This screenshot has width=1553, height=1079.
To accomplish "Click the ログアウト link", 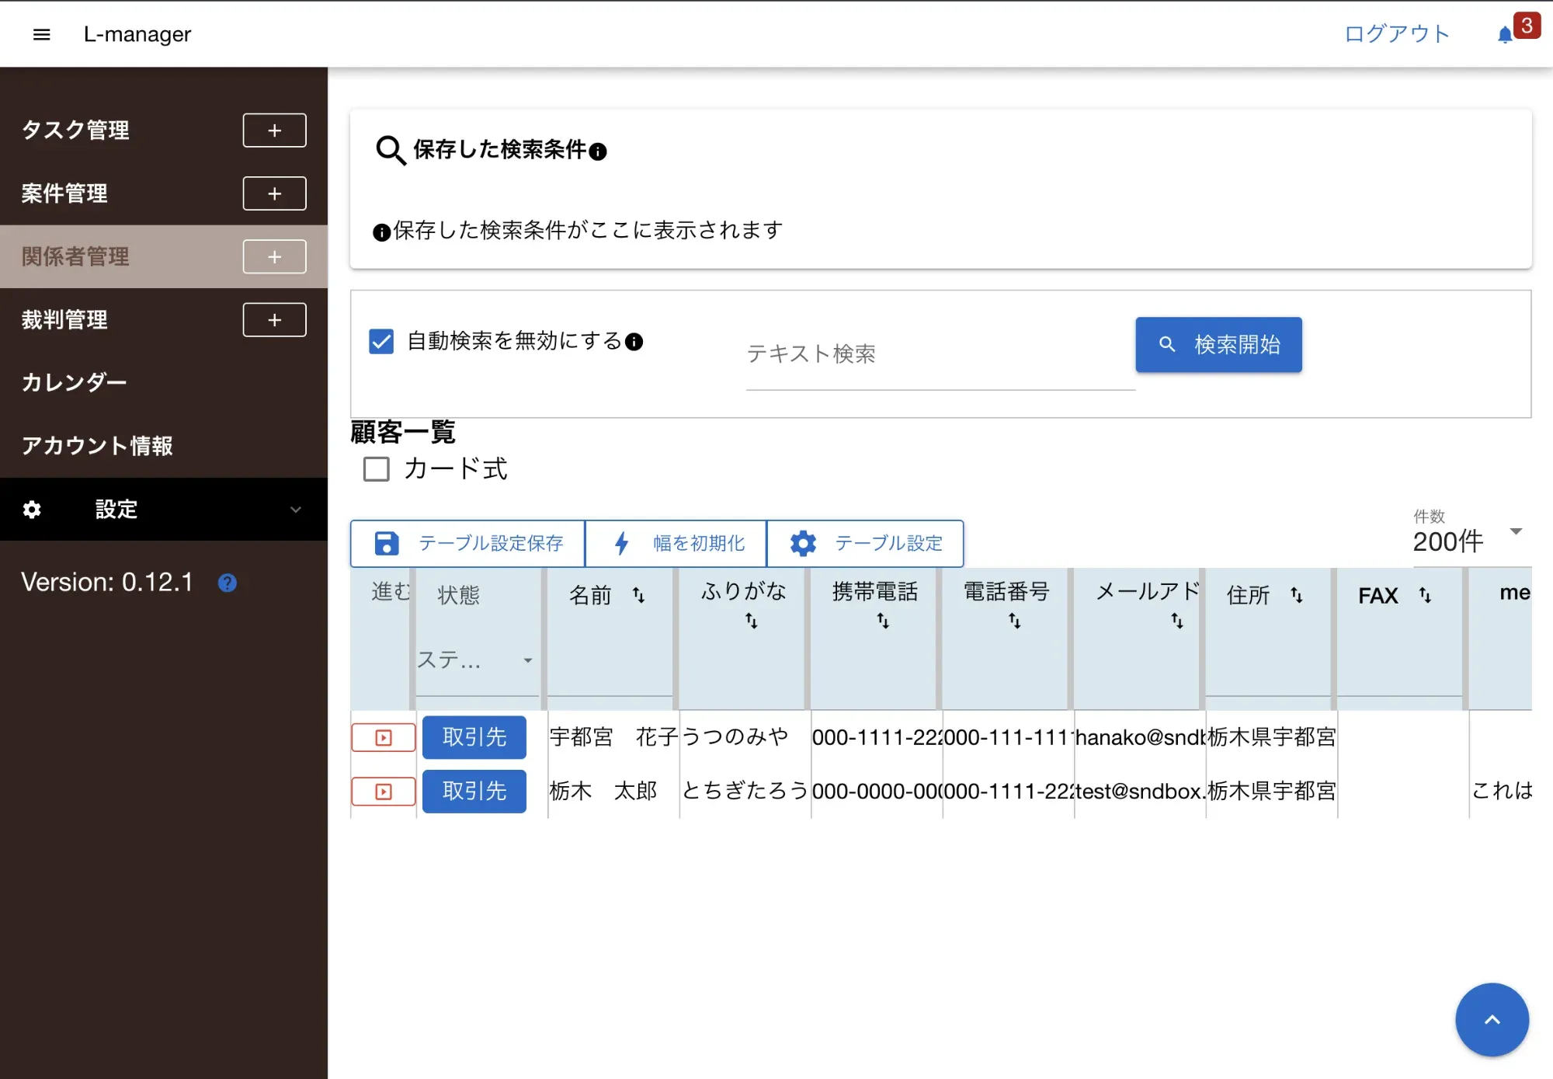I will (x=1396, y=34).
